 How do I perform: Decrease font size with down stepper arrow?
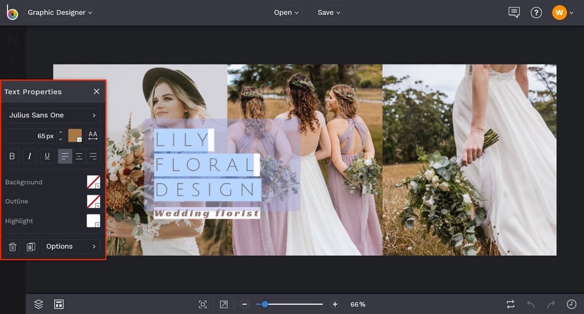(61, 140)
